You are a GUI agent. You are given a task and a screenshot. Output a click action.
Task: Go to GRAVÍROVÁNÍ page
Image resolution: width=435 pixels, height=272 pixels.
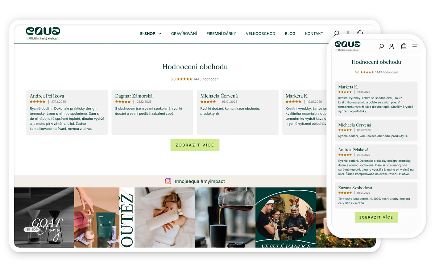184,34
